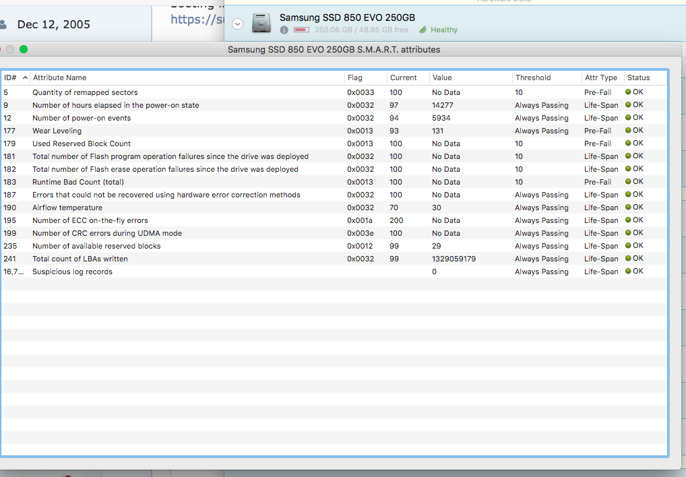
Task: Click the green Healthy leaf icon
Action: click(x=423, y=30)
